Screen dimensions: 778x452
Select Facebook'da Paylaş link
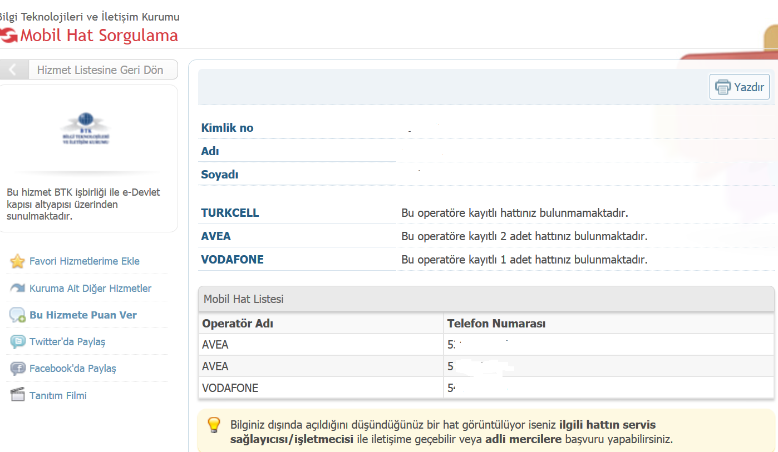coord(73,369)
